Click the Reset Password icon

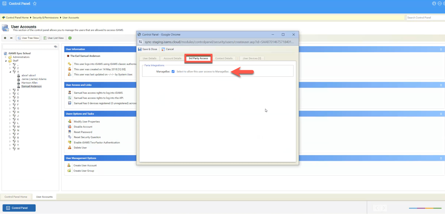pos(70,132)
